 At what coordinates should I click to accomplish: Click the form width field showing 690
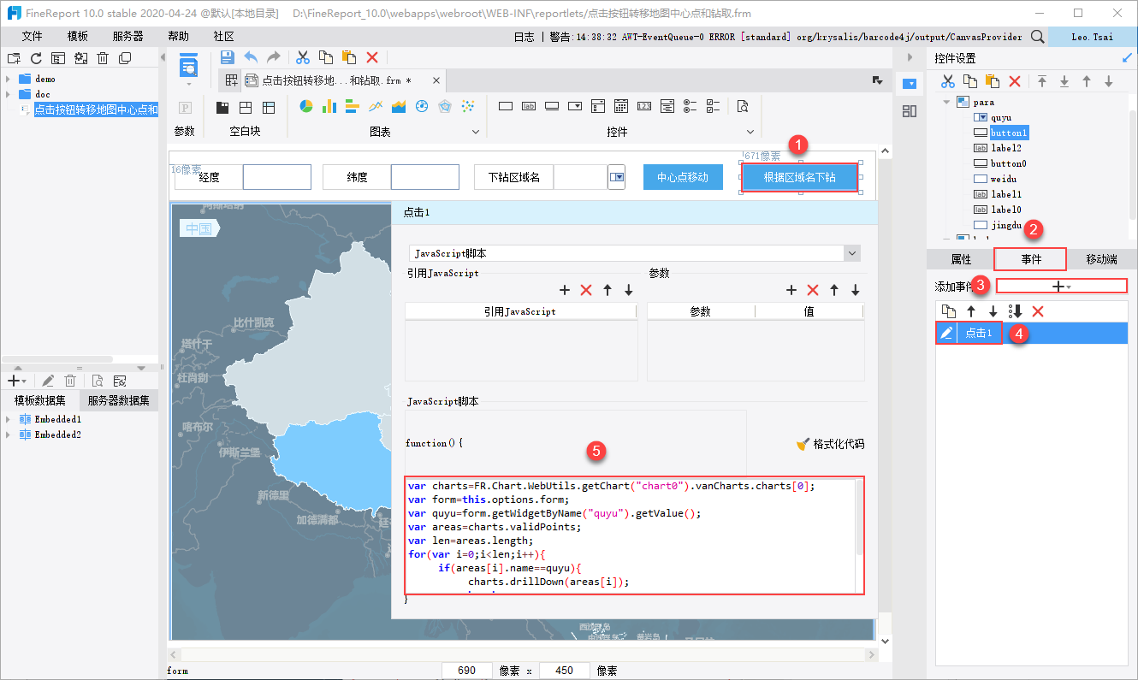pos(467,671)
